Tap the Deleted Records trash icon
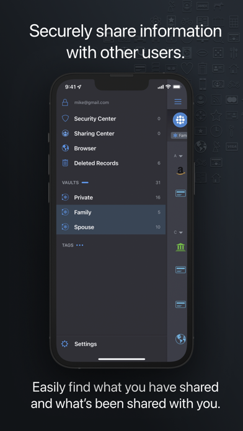Screen dimensions: 243x431 coord(65,163)
